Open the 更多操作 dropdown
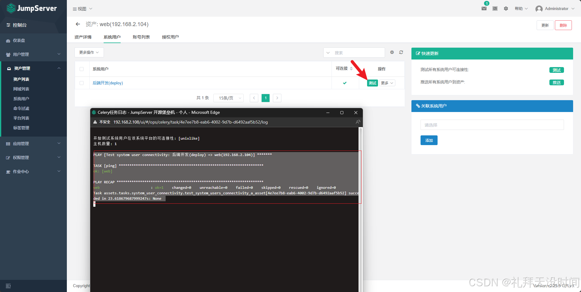The height and width of the screenshot is (292, 581). pyautogui.click(x=89, y=52)
